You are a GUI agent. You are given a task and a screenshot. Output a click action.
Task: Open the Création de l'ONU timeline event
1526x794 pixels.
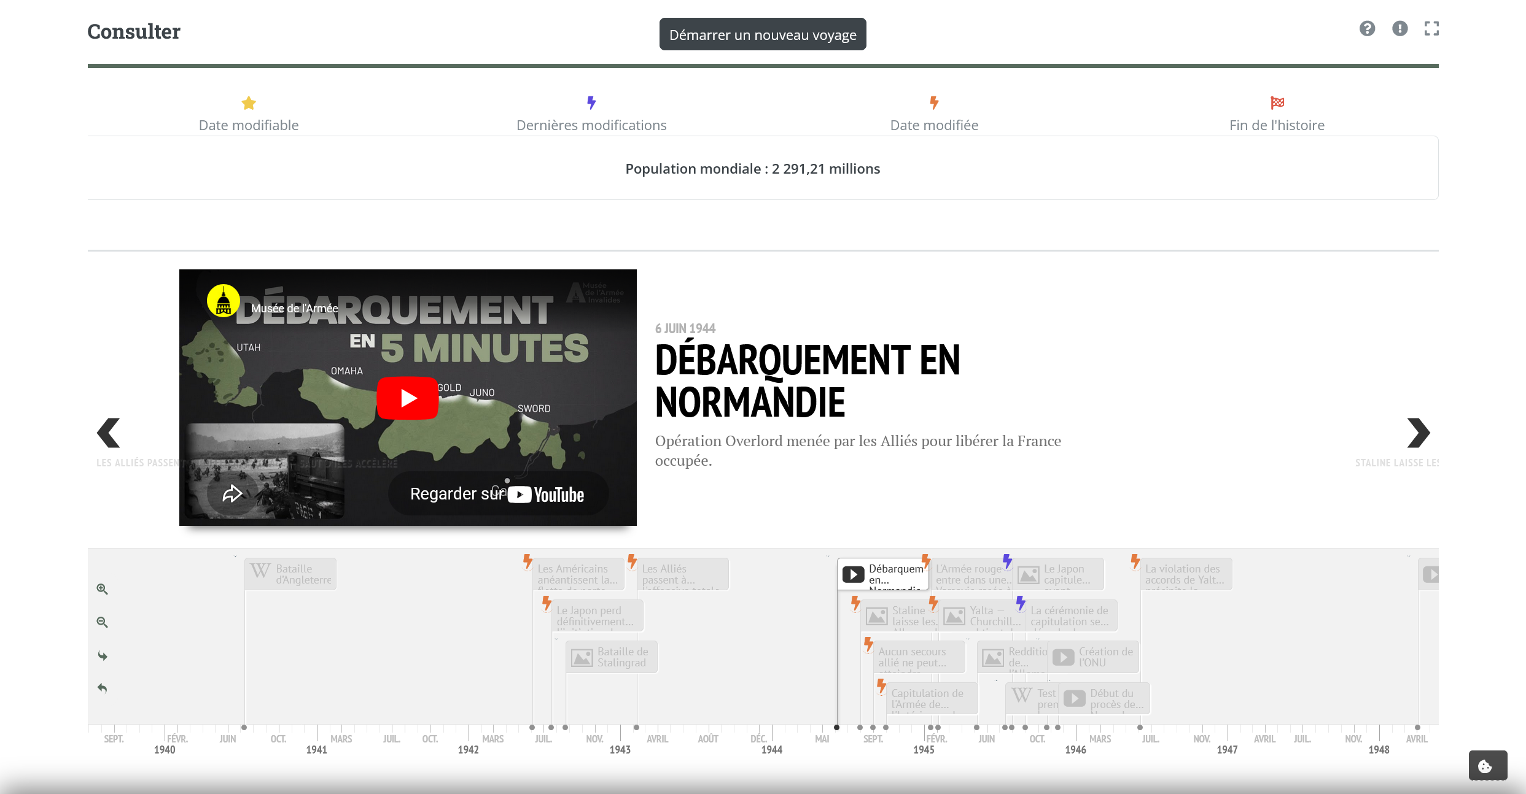click(x=1094, y=657)
